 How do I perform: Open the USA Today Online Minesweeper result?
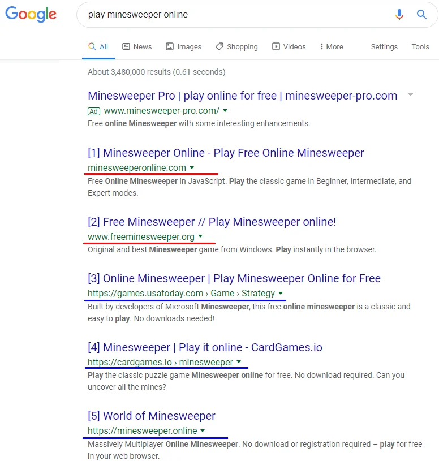(x=234, y=278)
